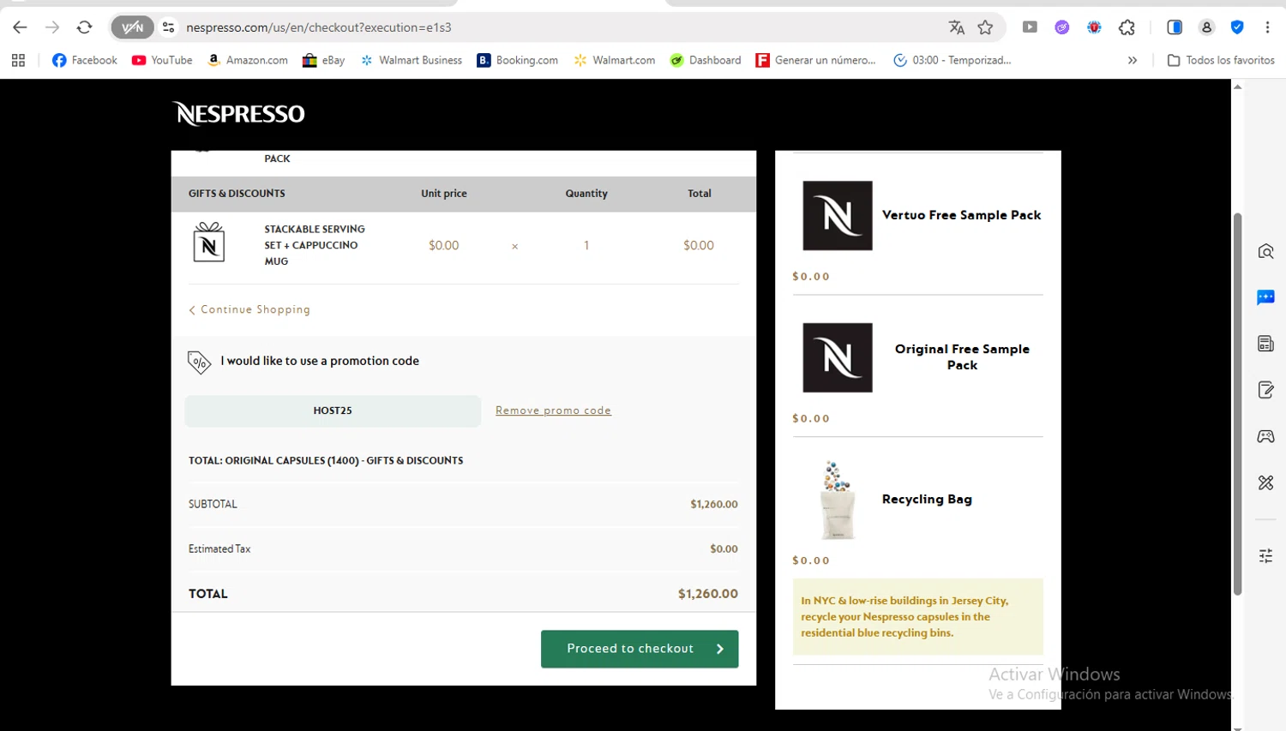
Task: Open the profile avatar menu
Action: coord(1206,27)
